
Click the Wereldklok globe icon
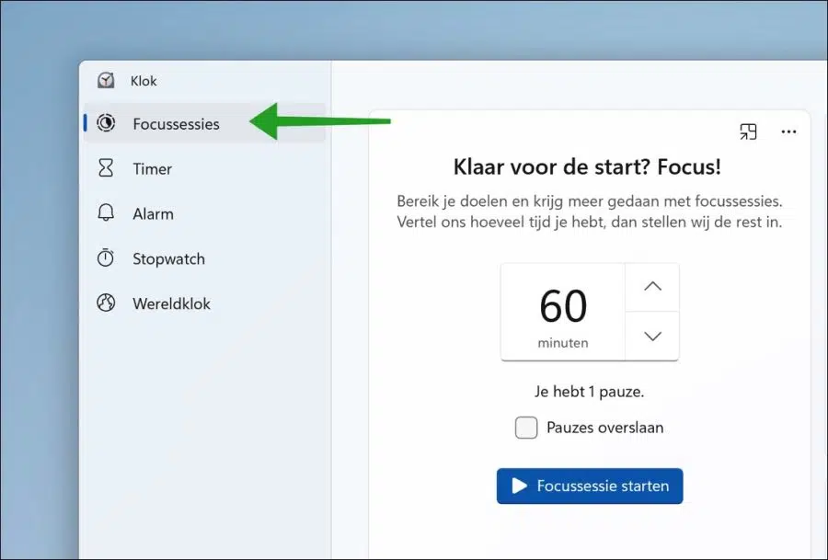pyautogui.click(x=106, y=303)
